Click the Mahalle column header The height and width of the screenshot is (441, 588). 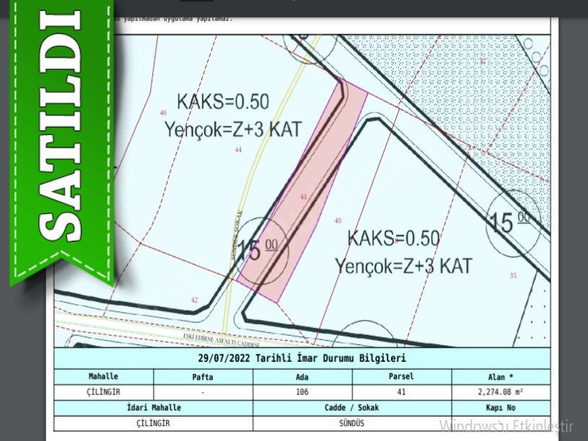click(103, 376)
